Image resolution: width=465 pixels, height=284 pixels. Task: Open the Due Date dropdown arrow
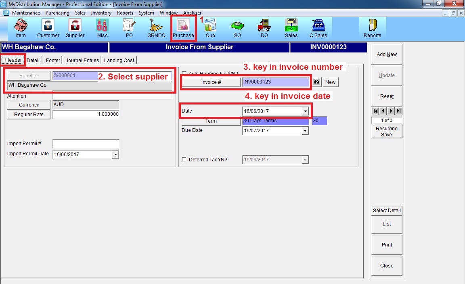click(x=305, y=131)
